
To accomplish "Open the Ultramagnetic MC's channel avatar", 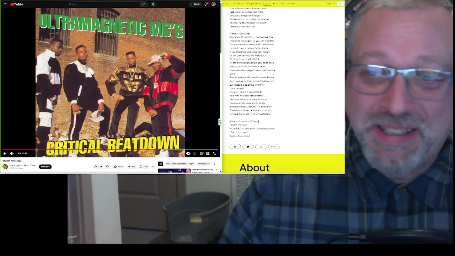I will 5,166.
